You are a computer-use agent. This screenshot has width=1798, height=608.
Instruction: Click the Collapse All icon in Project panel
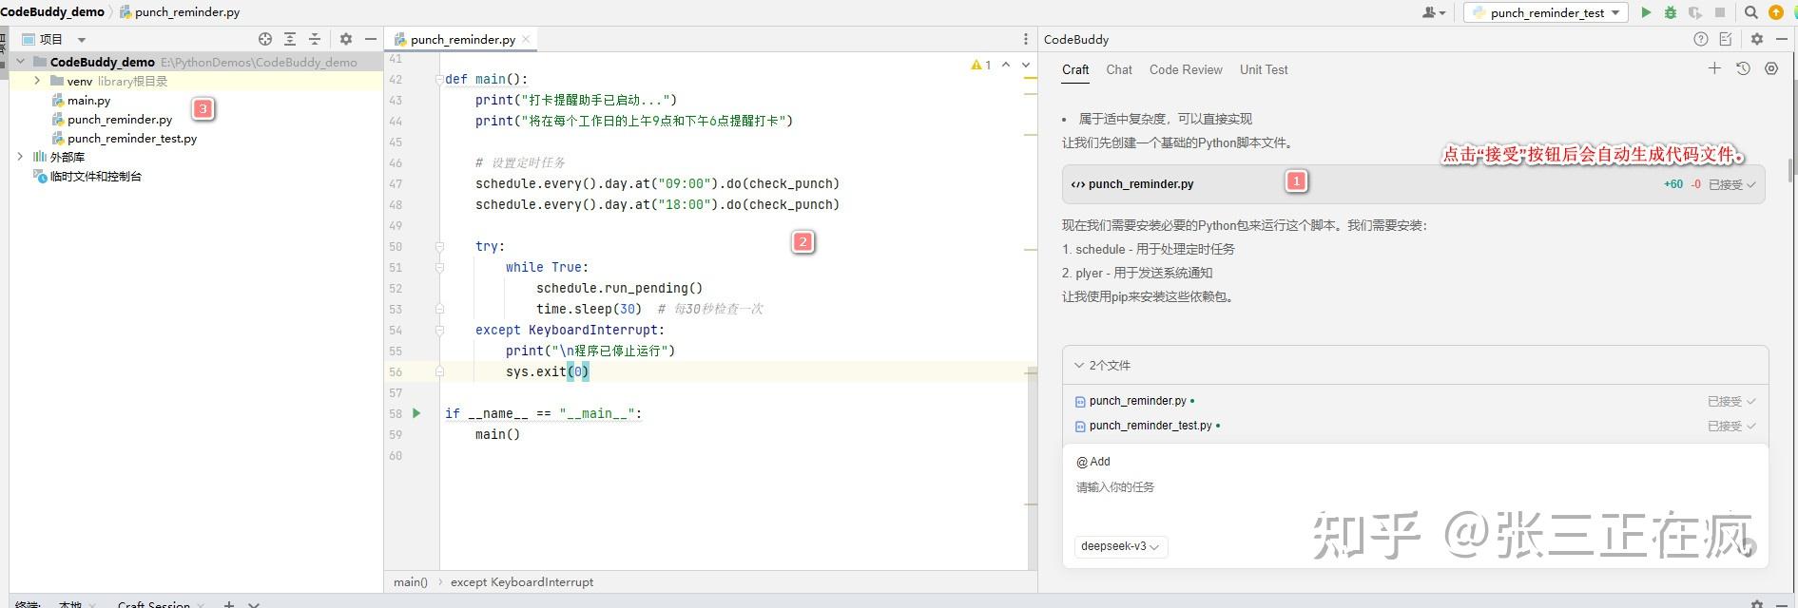pyautogui.click(x=315, y=39)
